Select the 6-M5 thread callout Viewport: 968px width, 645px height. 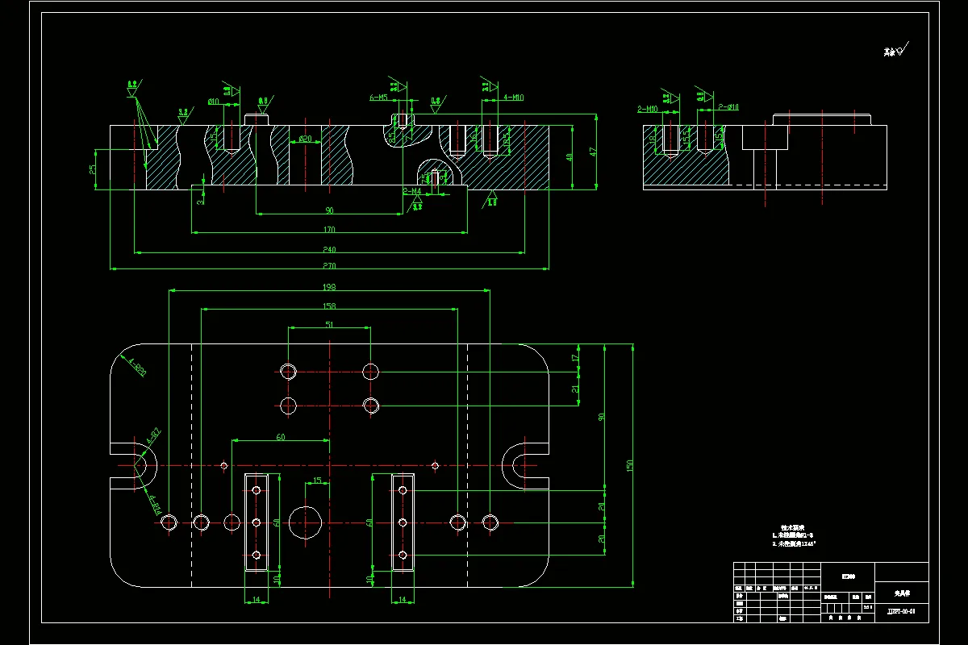[x=379, y=97]
